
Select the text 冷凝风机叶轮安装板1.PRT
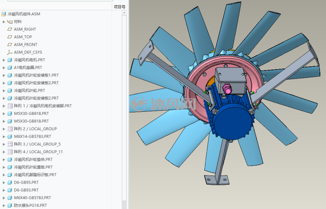point(36,75)
